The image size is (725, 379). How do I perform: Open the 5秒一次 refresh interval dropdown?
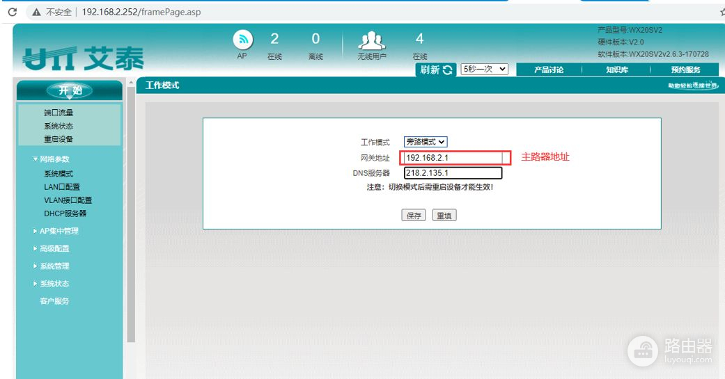[484, 70]
